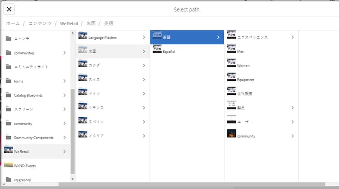Select Catalog Blueprints folder icon
The width and height of the screenshot is (339, 189).
pos(9,95)
